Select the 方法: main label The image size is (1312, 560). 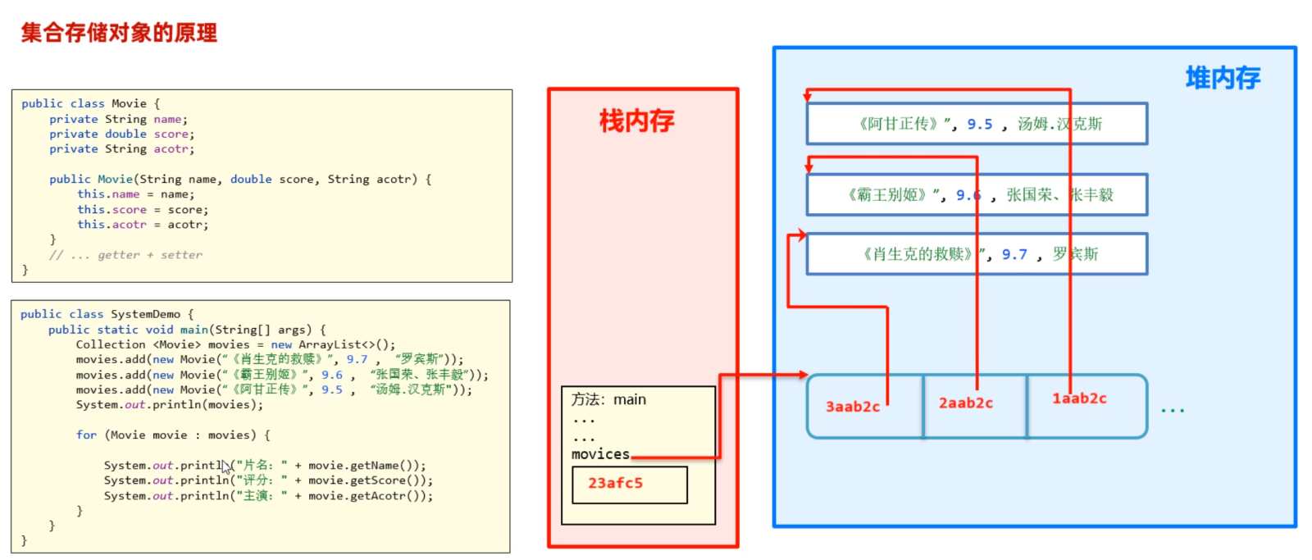tap(608, 399)
